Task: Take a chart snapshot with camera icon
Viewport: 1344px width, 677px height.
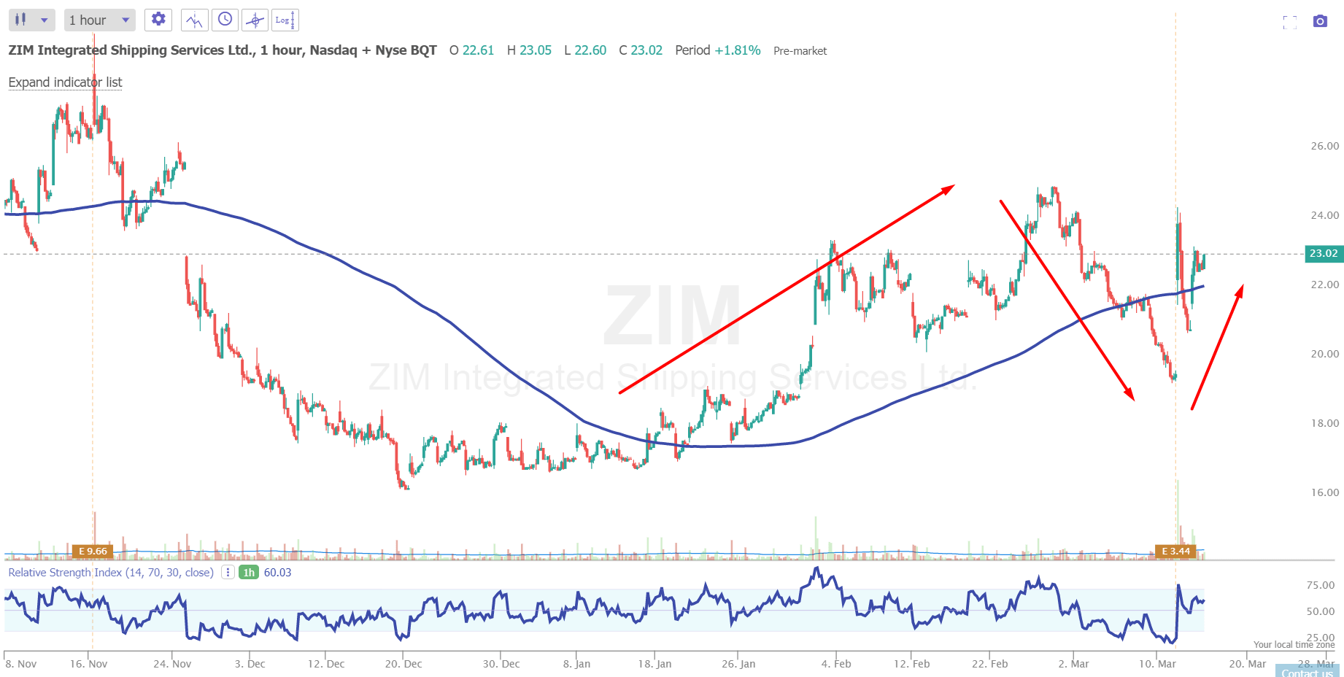Action: tap(1320, 21)
